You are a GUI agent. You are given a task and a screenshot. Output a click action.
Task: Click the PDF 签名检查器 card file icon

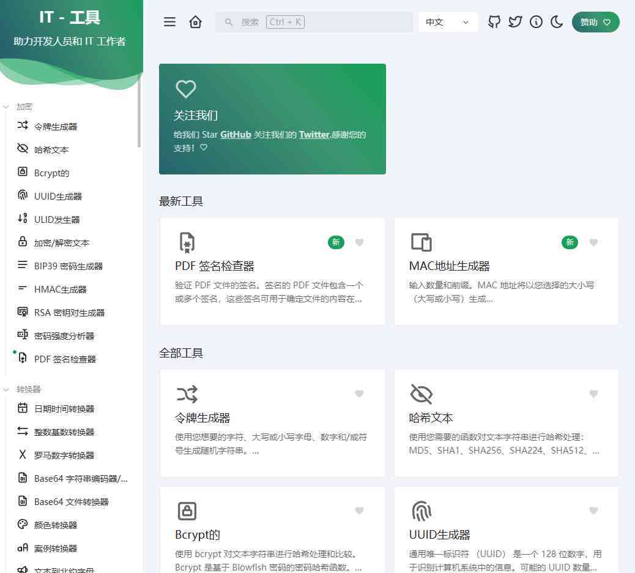click(187, 242)
